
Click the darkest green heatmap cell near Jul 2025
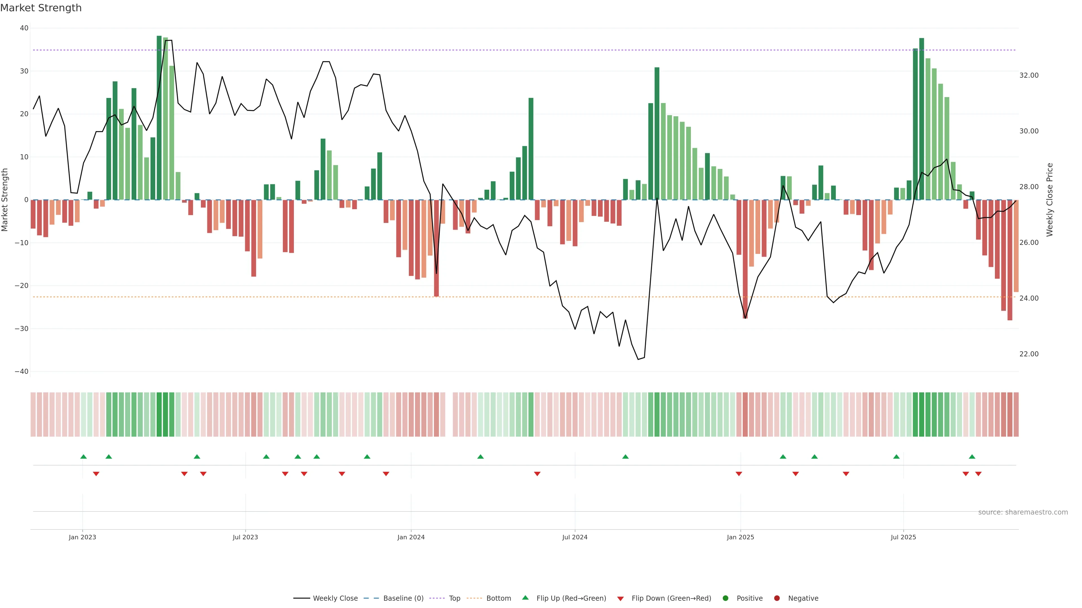click(x=922, y=414)
